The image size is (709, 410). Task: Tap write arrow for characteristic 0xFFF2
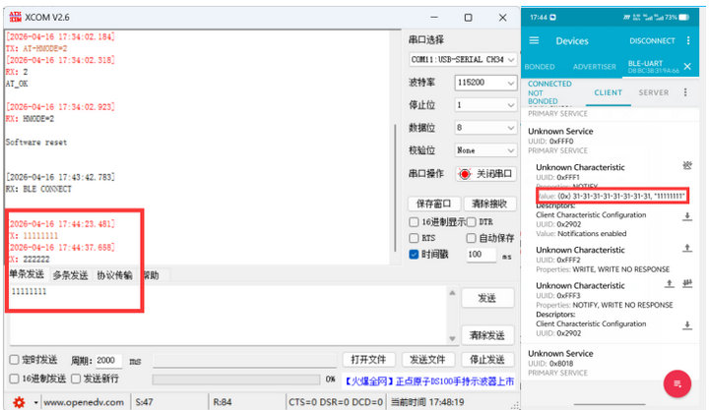click(687, 248)
